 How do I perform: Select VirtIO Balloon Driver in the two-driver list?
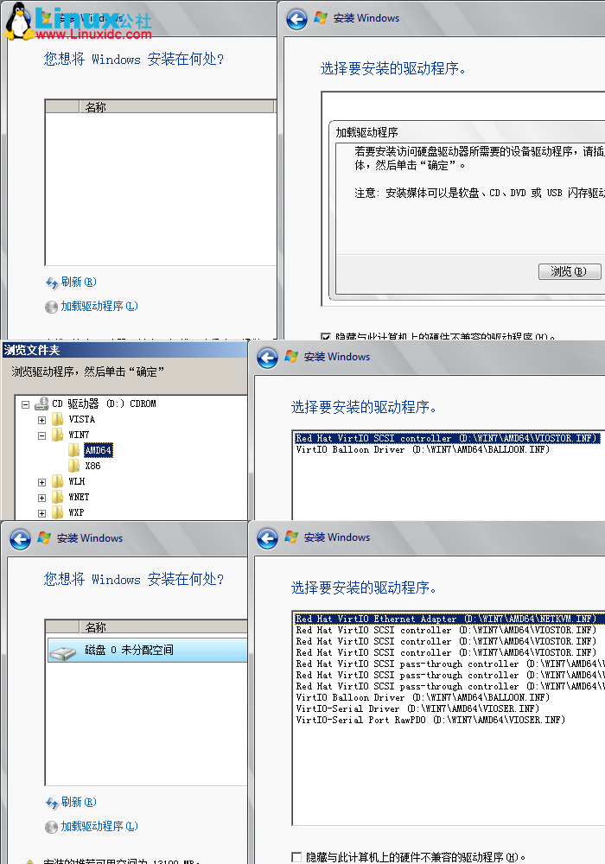click(x=423, y=449)
